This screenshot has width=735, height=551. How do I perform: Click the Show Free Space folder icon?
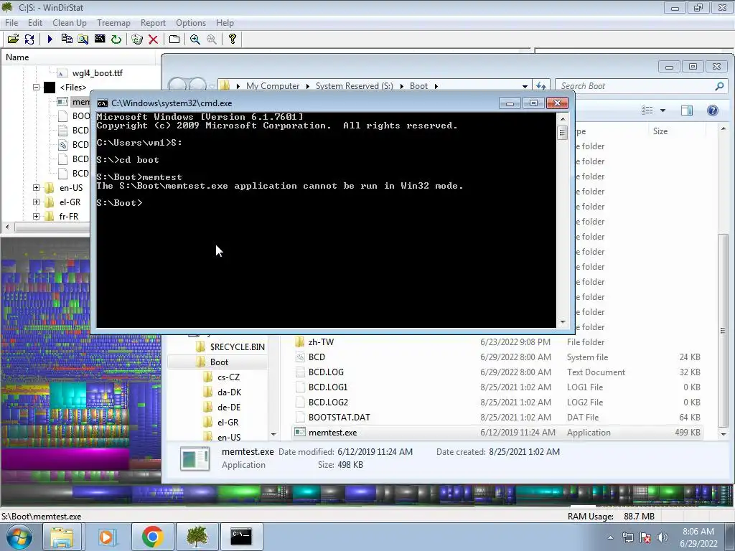pyautogui.click(x=174, y=39)
